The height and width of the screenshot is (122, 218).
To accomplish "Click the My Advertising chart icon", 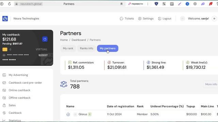I will [x=4, y=75].
